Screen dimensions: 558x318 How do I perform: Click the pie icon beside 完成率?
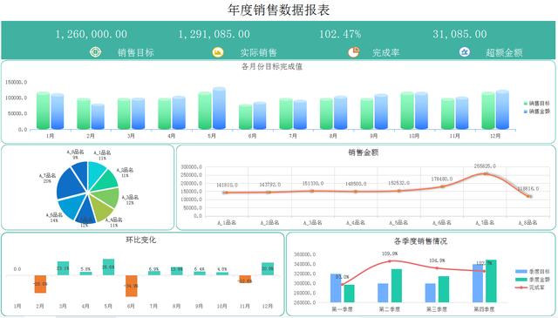pyautogui.click(x=353, y=52)
